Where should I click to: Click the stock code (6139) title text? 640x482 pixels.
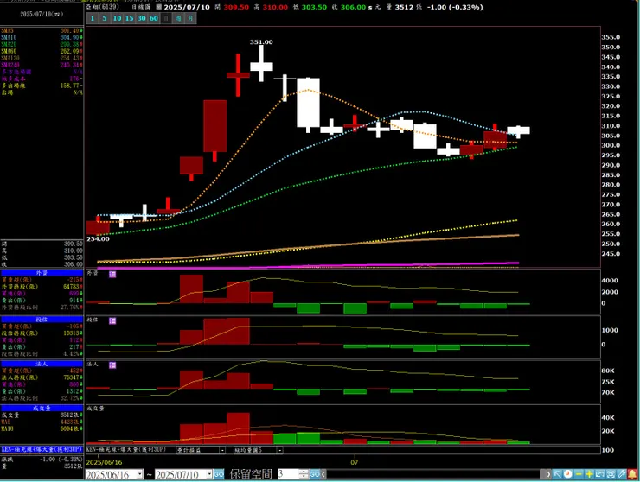point(102,7)
